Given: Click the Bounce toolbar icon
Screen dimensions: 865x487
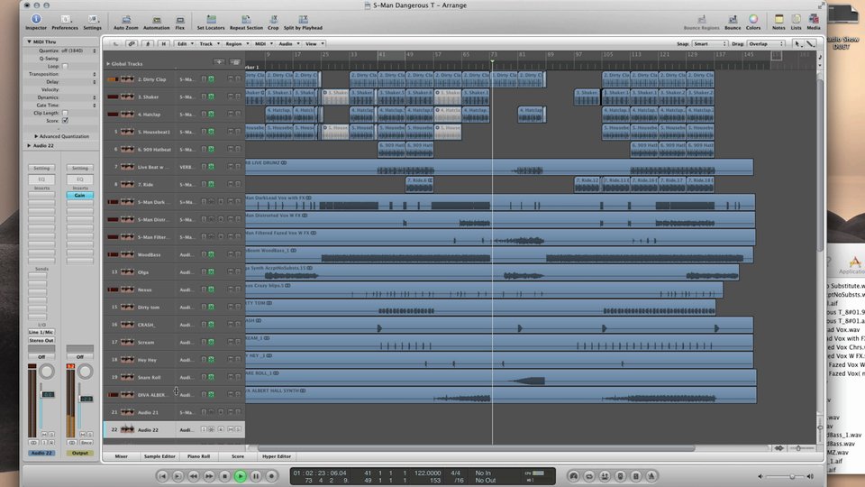Looking at the screenshot, I should pos(733,21).
